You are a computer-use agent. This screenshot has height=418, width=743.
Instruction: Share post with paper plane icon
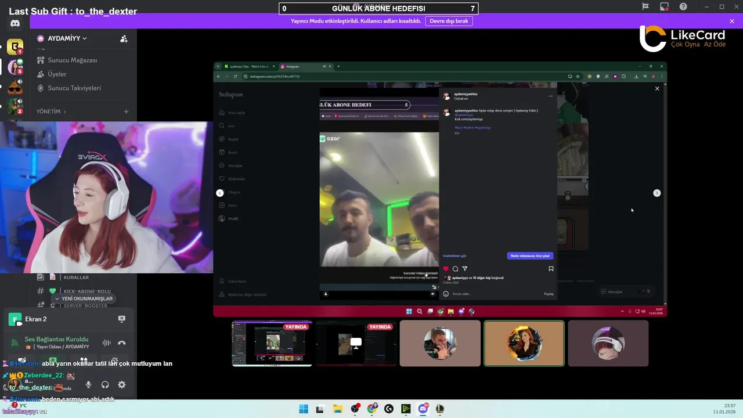pyautogui.click(x=464, y=269)
